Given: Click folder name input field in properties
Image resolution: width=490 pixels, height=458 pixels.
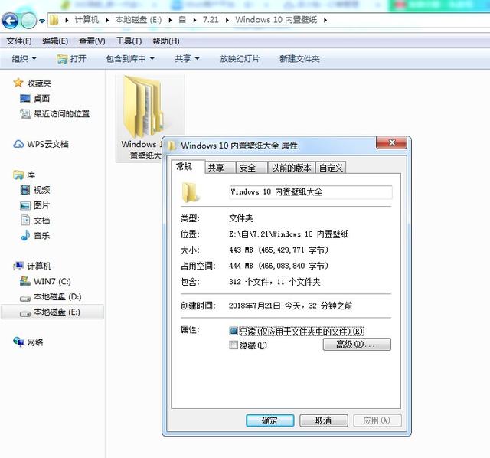Looking at the screenshot, I should [311, 192].
